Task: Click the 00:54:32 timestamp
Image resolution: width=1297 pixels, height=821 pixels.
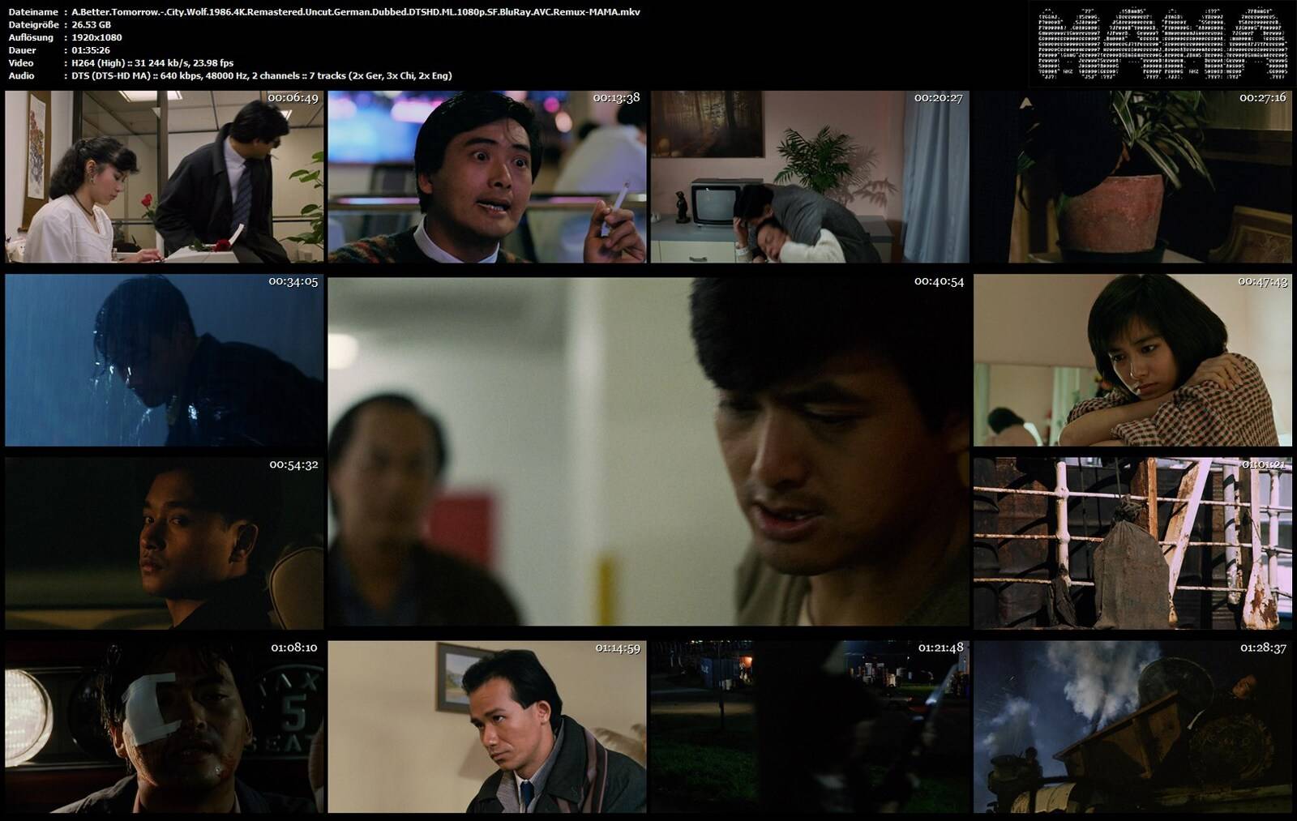Action: pyautogui.click(x=293, y=465)
